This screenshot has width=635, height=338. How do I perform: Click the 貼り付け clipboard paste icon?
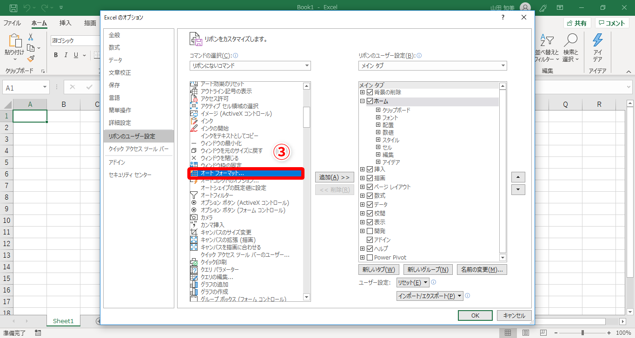tap(15, 41)
